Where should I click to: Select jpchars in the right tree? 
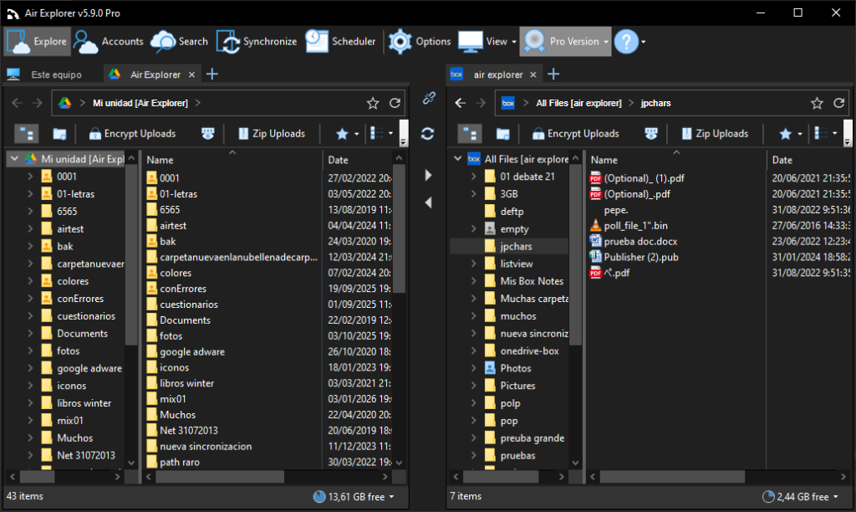[x=516, y=247]
